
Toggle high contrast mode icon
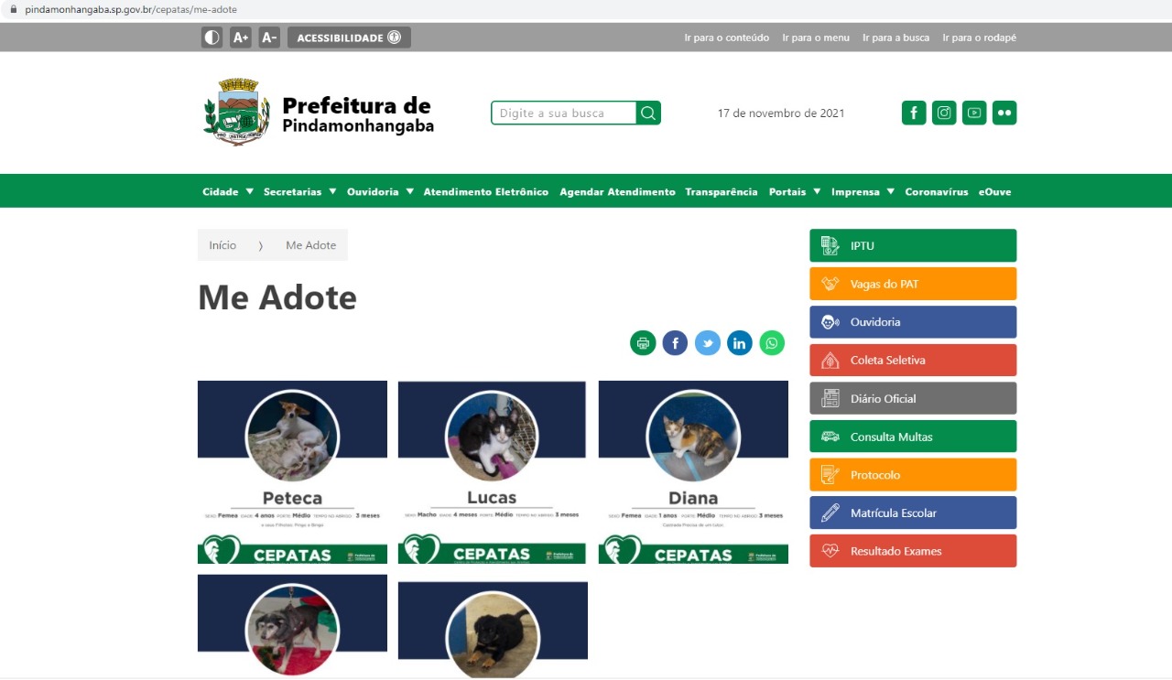[x=212, y=38]
